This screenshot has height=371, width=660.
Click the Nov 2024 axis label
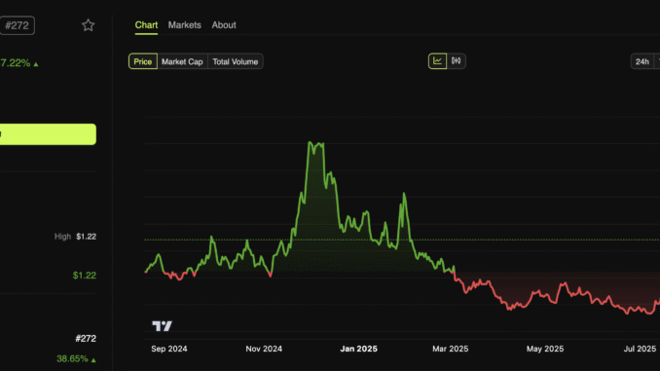coord(264,349)
